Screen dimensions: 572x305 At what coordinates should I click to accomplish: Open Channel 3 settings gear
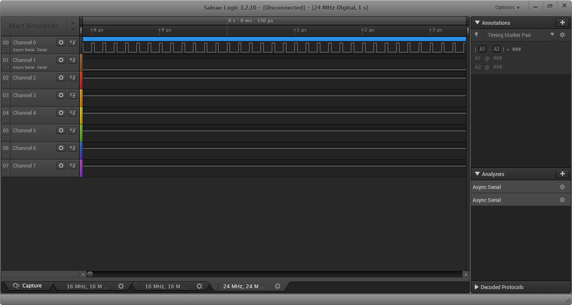coord(61,95)
